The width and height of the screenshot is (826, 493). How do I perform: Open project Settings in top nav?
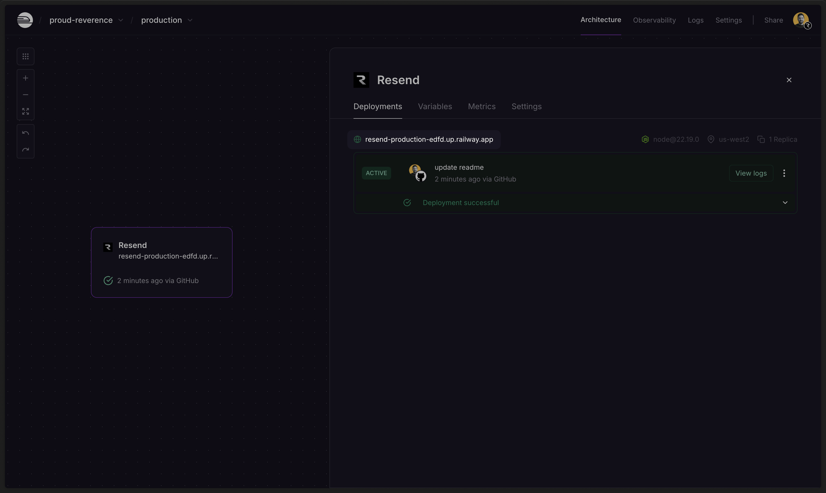click(728, 20)
